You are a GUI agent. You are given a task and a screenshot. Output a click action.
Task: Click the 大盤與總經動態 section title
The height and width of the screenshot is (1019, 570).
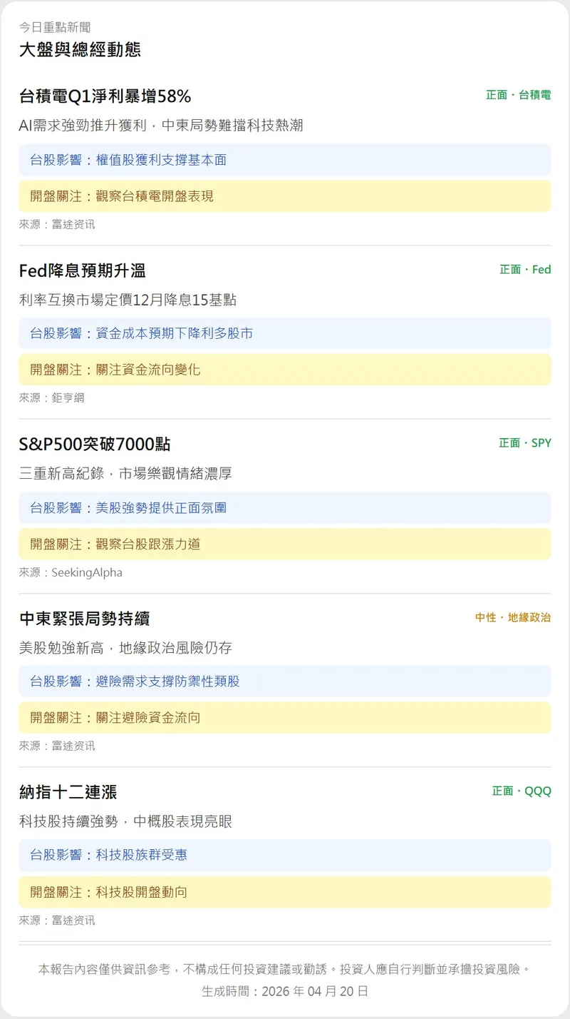pyautogui.click(x=80, y=49)
